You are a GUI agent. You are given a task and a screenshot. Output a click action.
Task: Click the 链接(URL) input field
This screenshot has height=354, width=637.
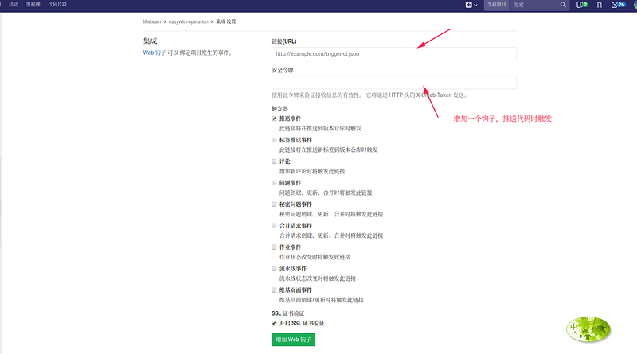coord(393,53)
